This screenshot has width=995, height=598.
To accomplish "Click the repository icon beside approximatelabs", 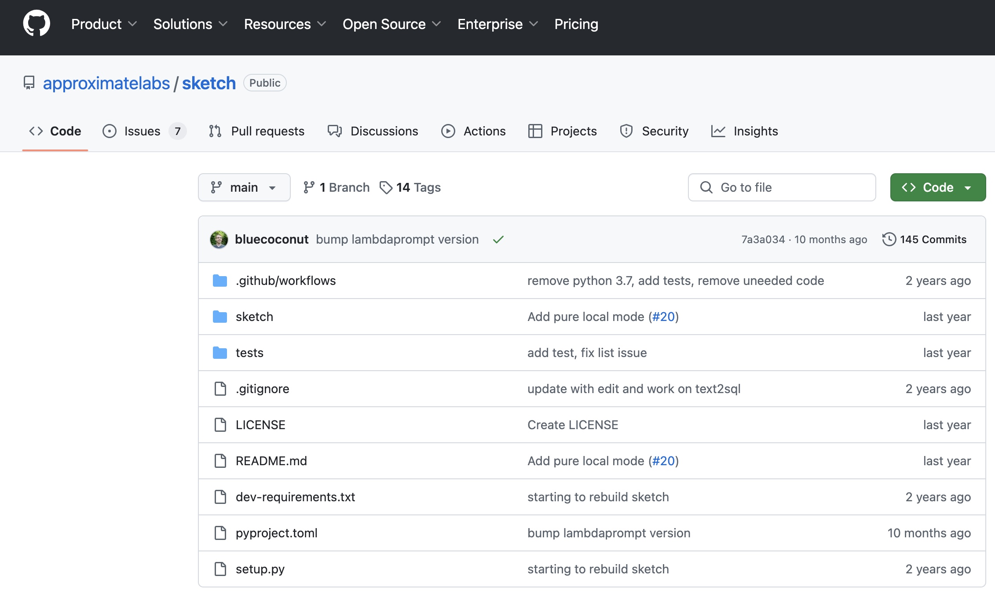I will (x=29, y=83).
